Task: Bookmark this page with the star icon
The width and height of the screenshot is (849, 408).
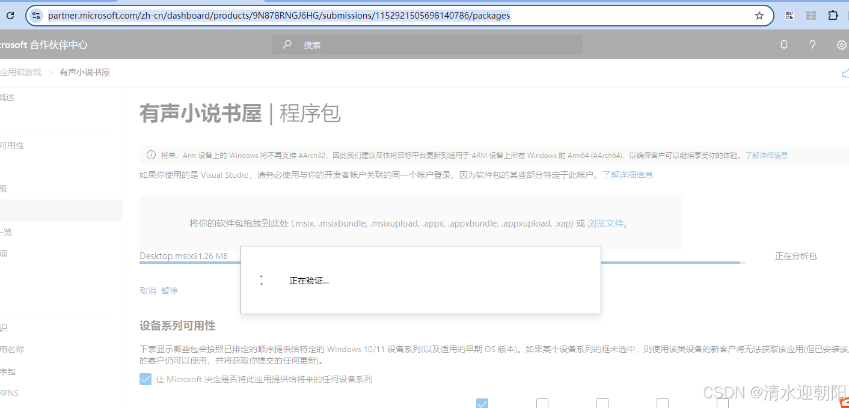Action: pyautogui.click(x=759, y=16)
